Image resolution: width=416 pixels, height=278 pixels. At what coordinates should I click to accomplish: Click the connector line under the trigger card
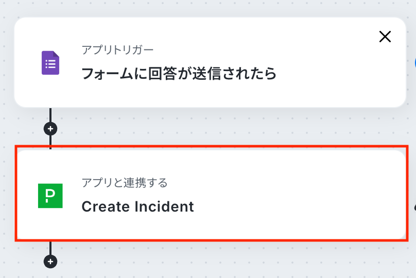tap(50, 115)
